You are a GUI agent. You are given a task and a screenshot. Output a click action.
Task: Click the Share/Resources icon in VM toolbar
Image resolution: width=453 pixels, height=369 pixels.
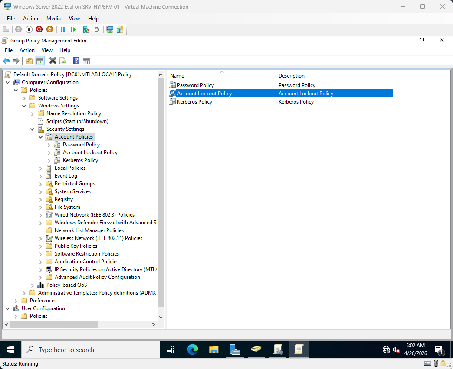coord(120,29)
